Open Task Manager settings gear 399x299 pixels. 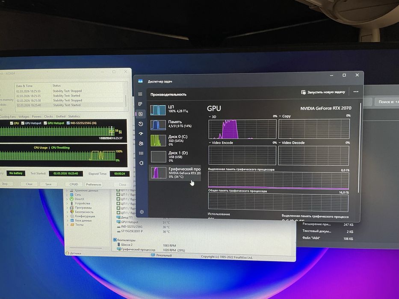tap(142, 212)
